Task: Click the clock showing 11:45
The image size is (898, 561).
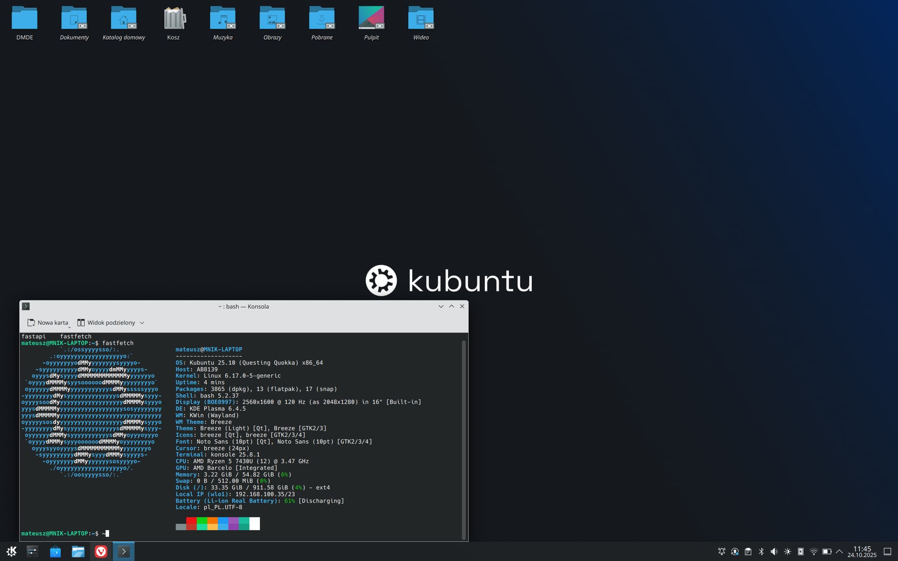Action: [x=862, y=552]
